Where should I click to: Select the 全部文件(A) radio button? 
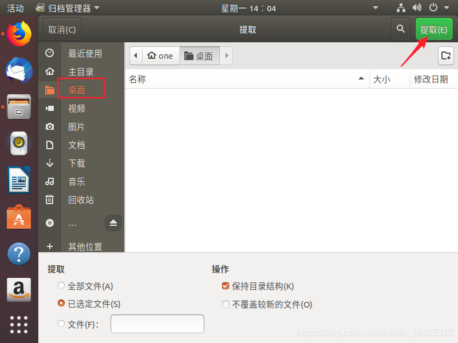[61, 285]
